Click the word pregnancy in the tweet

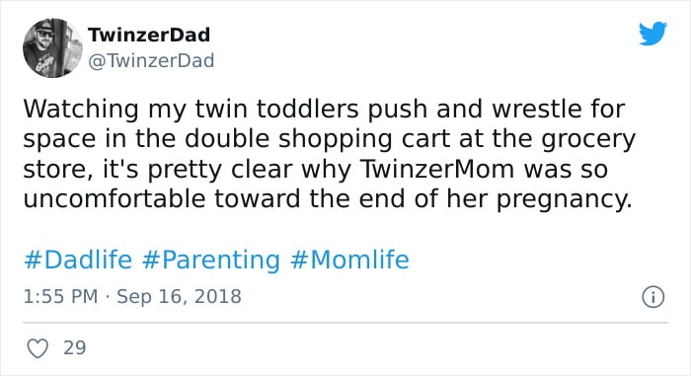[564, 200]
